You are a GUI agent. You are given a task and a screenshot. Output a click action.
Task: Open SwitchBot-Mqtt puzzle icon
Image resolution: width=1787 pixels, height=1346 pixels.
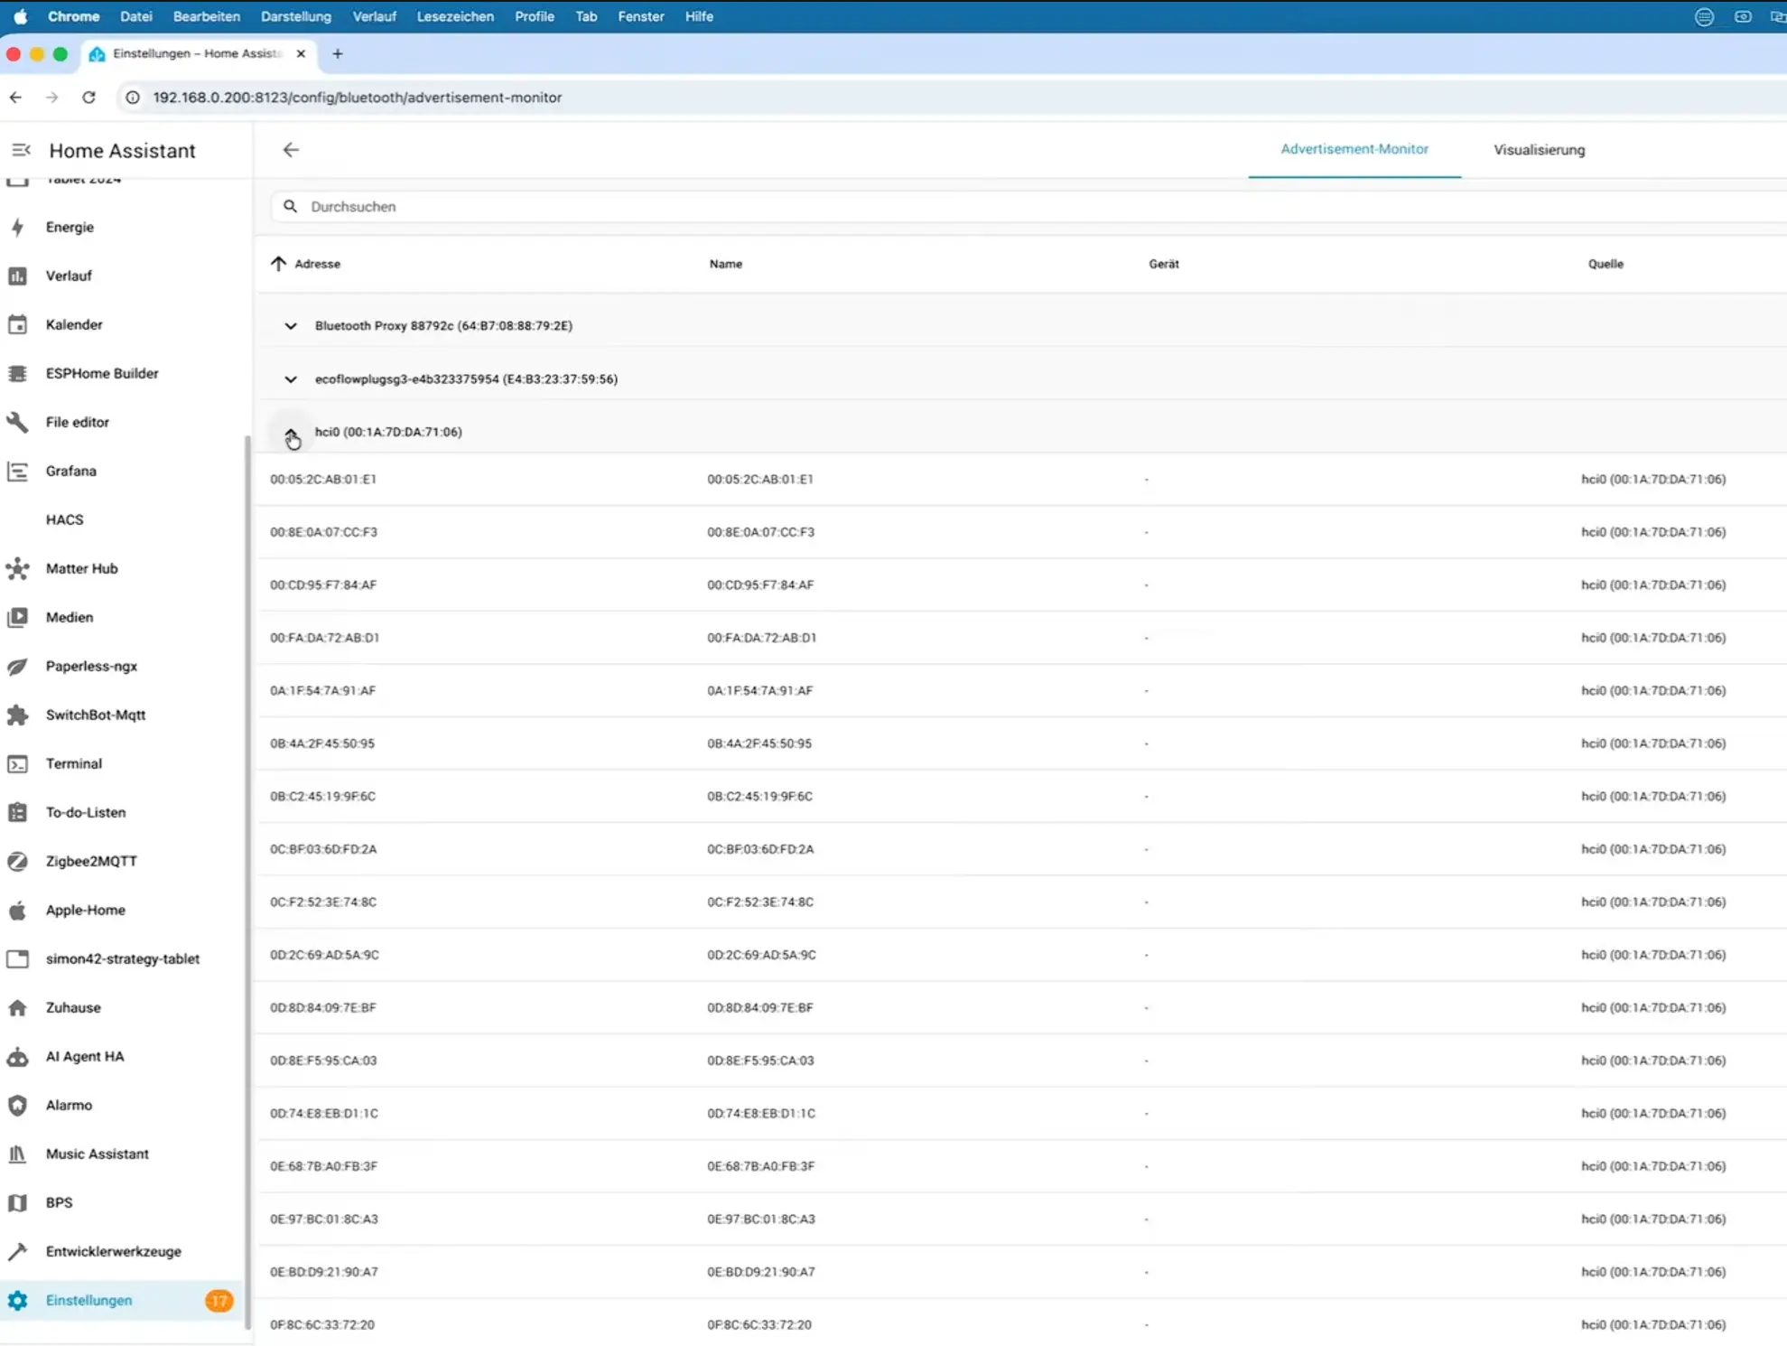(x=17, y=715)
